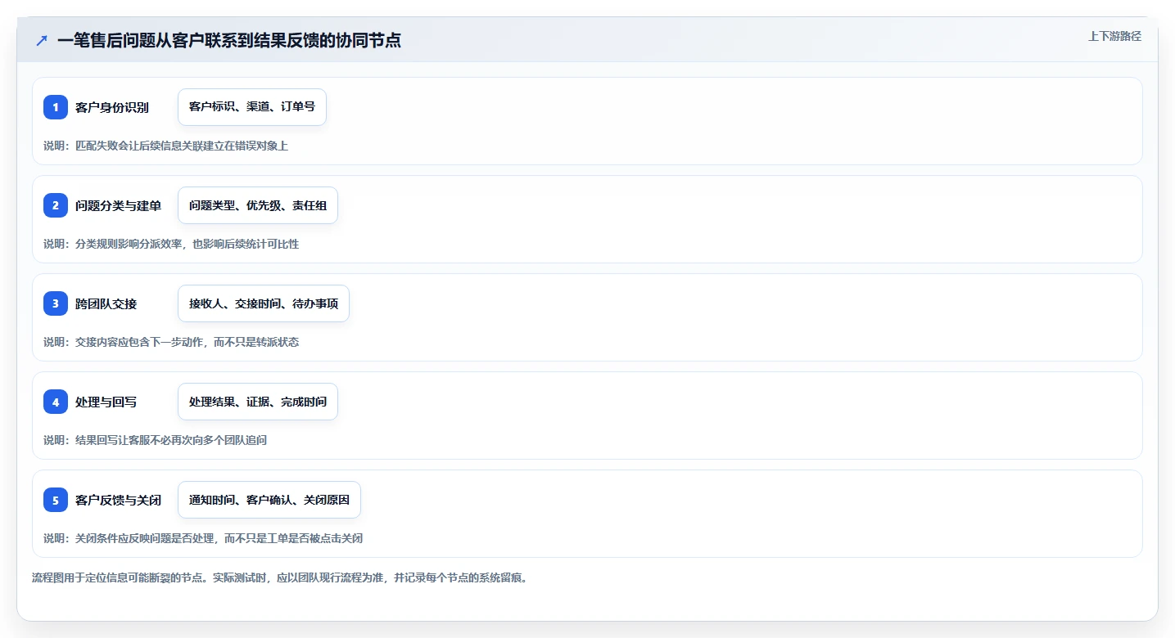Click the 客户反馈与关闭 step title

[118, 500]
